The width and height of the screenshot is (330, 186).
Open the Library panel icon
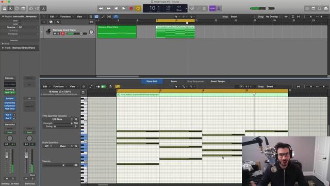5,8
